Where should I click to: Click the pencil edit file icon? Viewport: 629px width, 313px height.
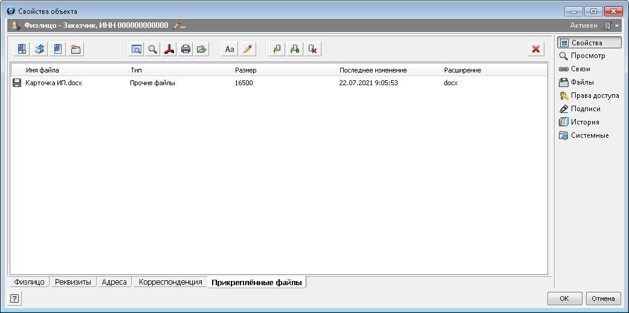click(247, 50)
